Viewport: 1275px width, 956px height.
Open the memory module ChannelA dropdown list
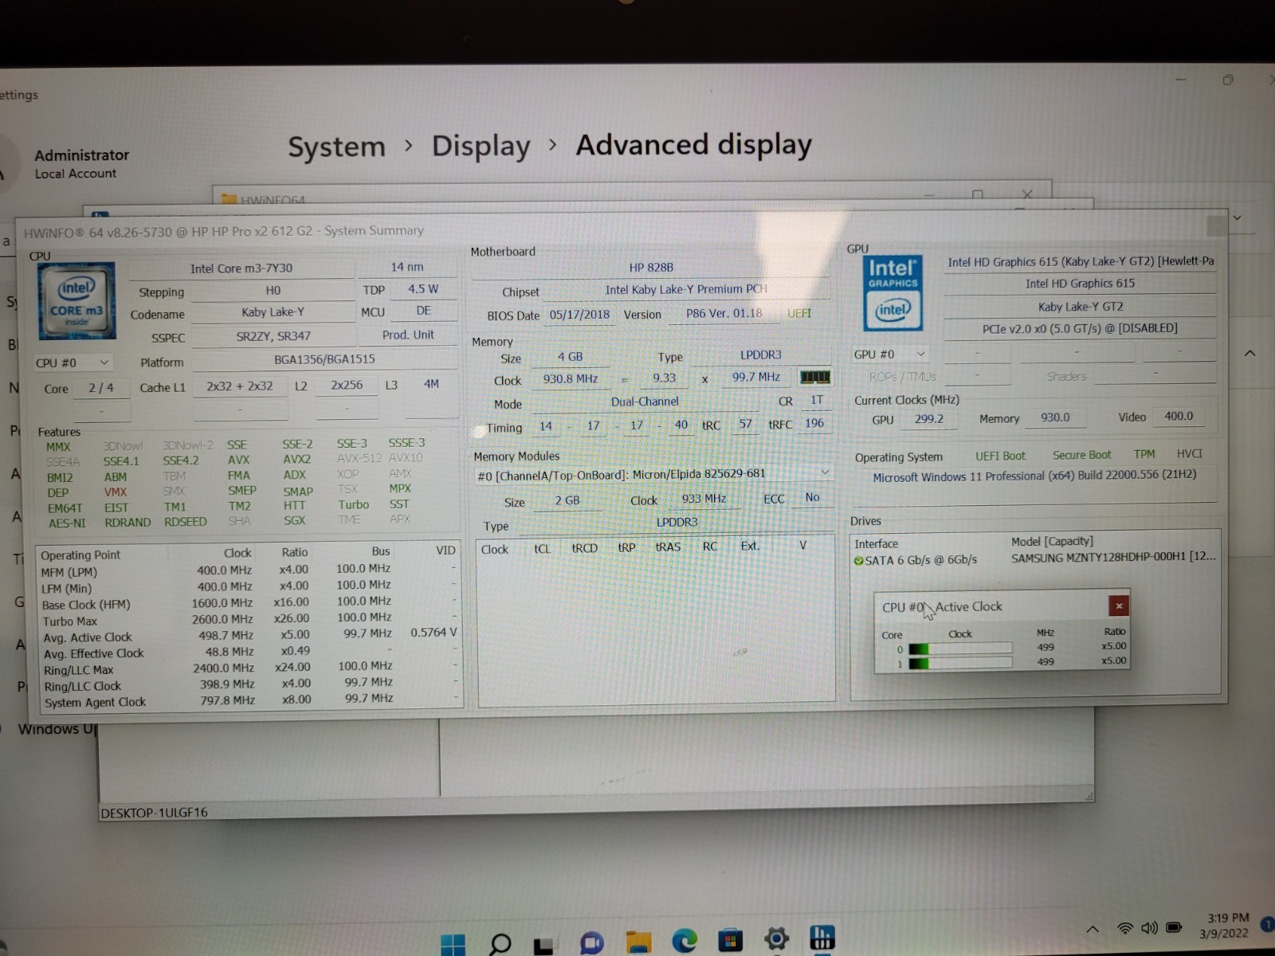click(x=653, y=474)
